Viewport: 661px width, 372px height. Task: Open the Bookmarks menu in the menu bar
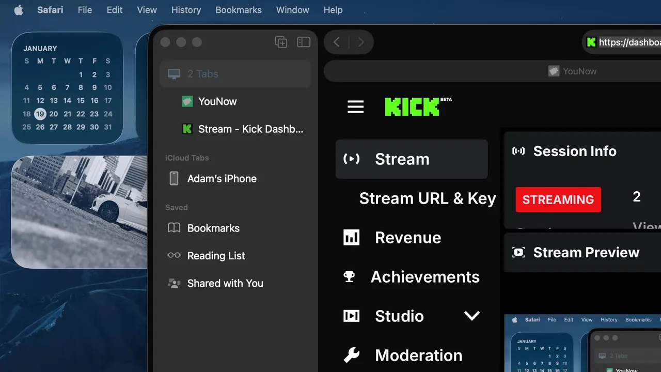pyautogui.click(x=239, y=10)
